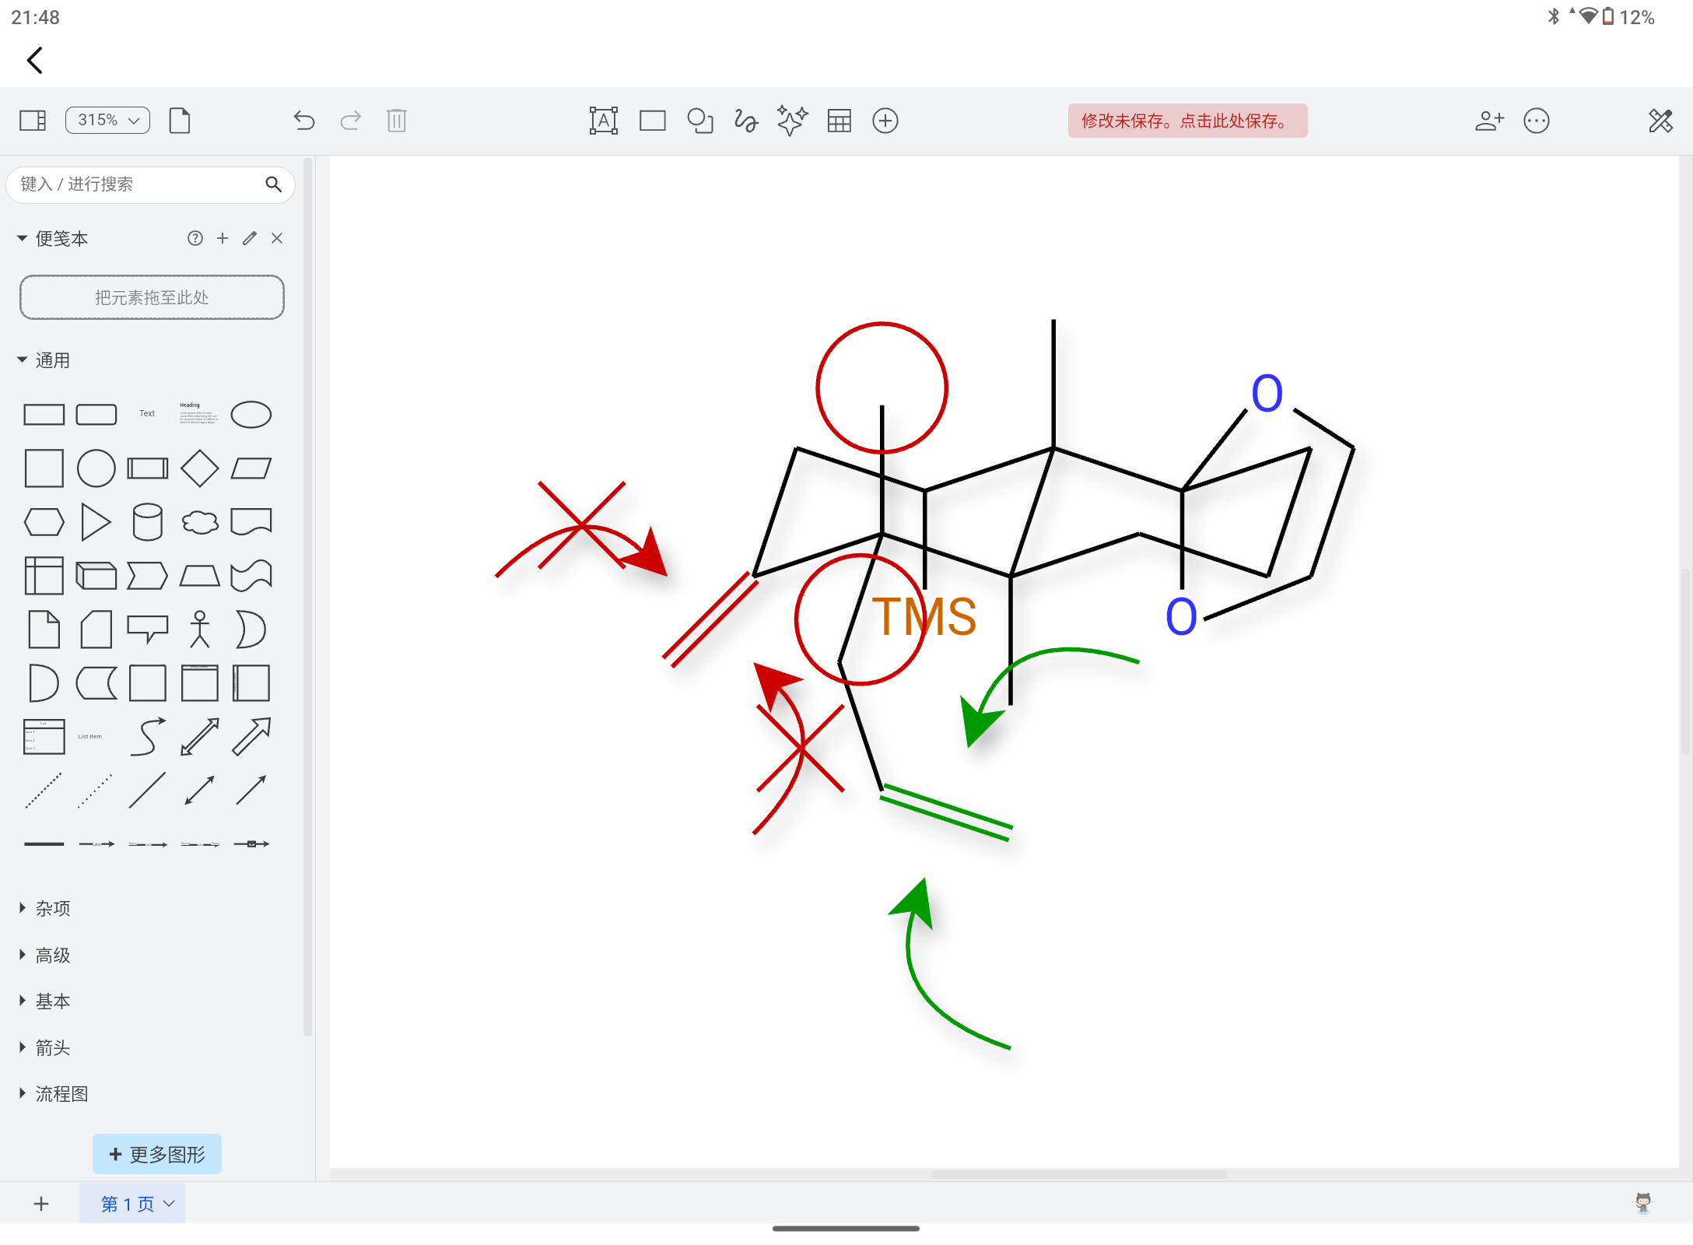Select the TMS label in drawing
Image resolution: width=1693 pixels, height=1245 pixels.
point(924,617)
